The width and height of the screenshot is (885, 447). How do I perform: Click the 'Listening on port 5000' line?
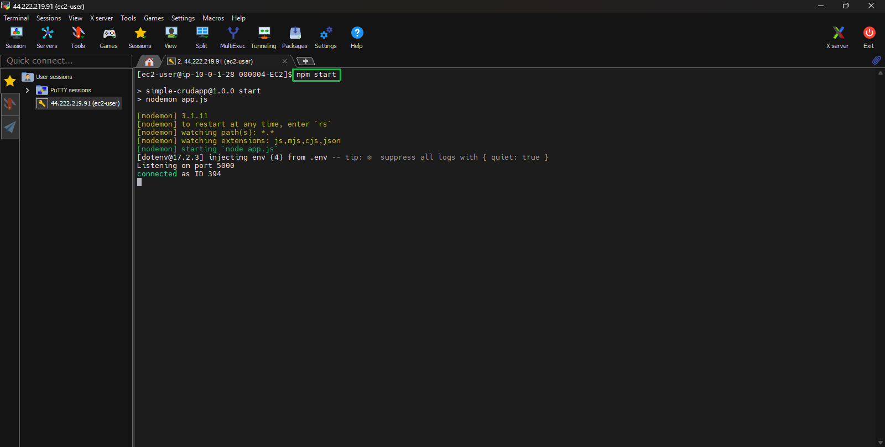click(186, 166)
